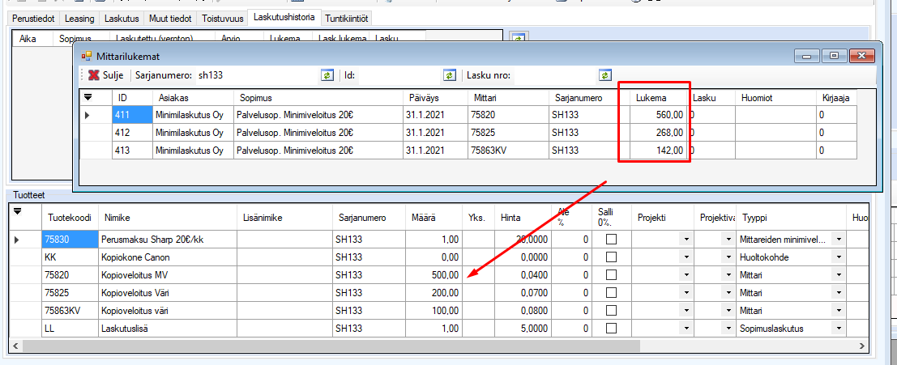The image size is (897, 365).
Task: Click Nimike cell Kopiokone Canon
Action: pyautogui.click(x=167, y=257)
